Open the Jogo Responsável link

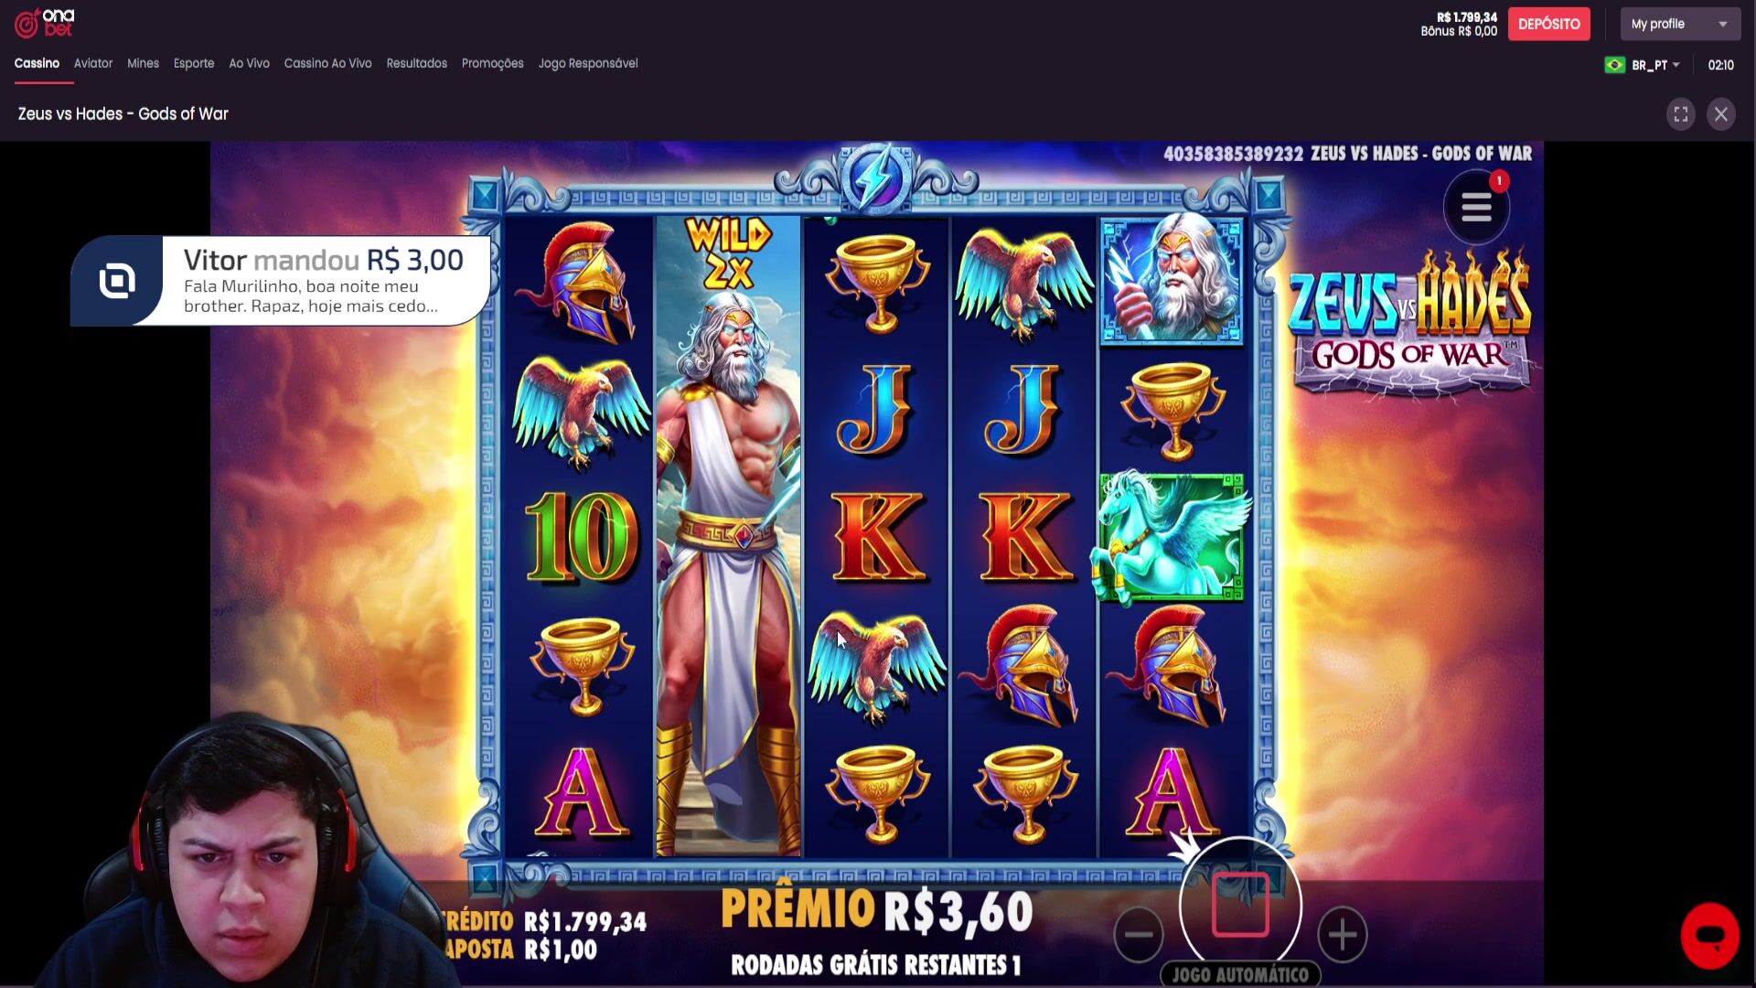(x=588, y=63)
